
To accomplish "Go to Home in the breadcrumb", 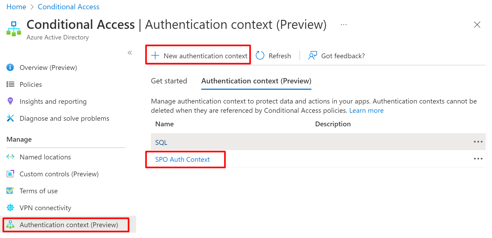I will 16,7.
